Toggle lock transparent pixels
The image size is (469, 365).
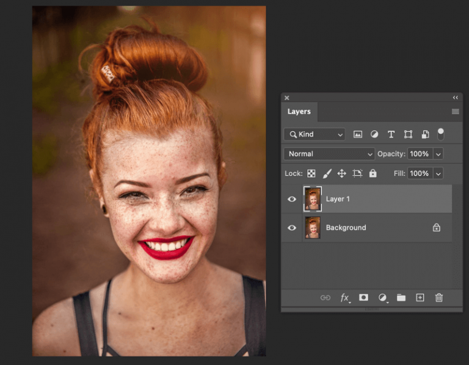click(x=311, y=173)
